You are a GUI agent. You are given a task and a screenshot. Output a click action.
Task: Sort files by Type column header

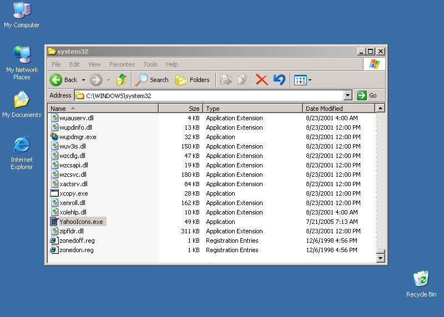click(253, 109)
